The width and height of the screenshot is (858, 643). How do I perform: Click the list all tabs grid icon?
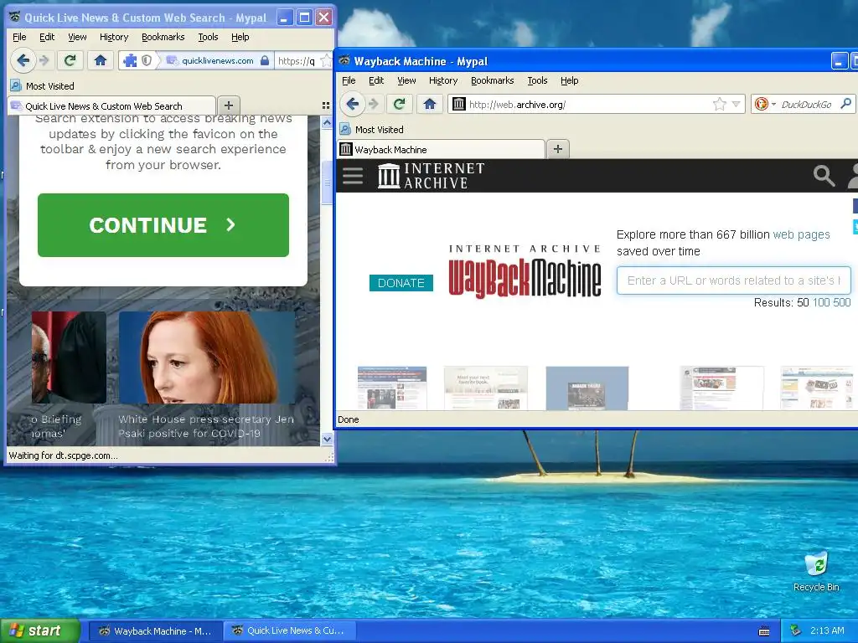326,105
